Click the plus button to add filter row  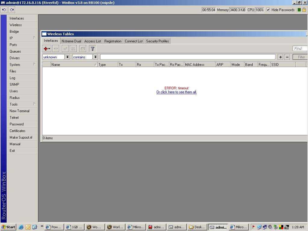tap(281, 57)
